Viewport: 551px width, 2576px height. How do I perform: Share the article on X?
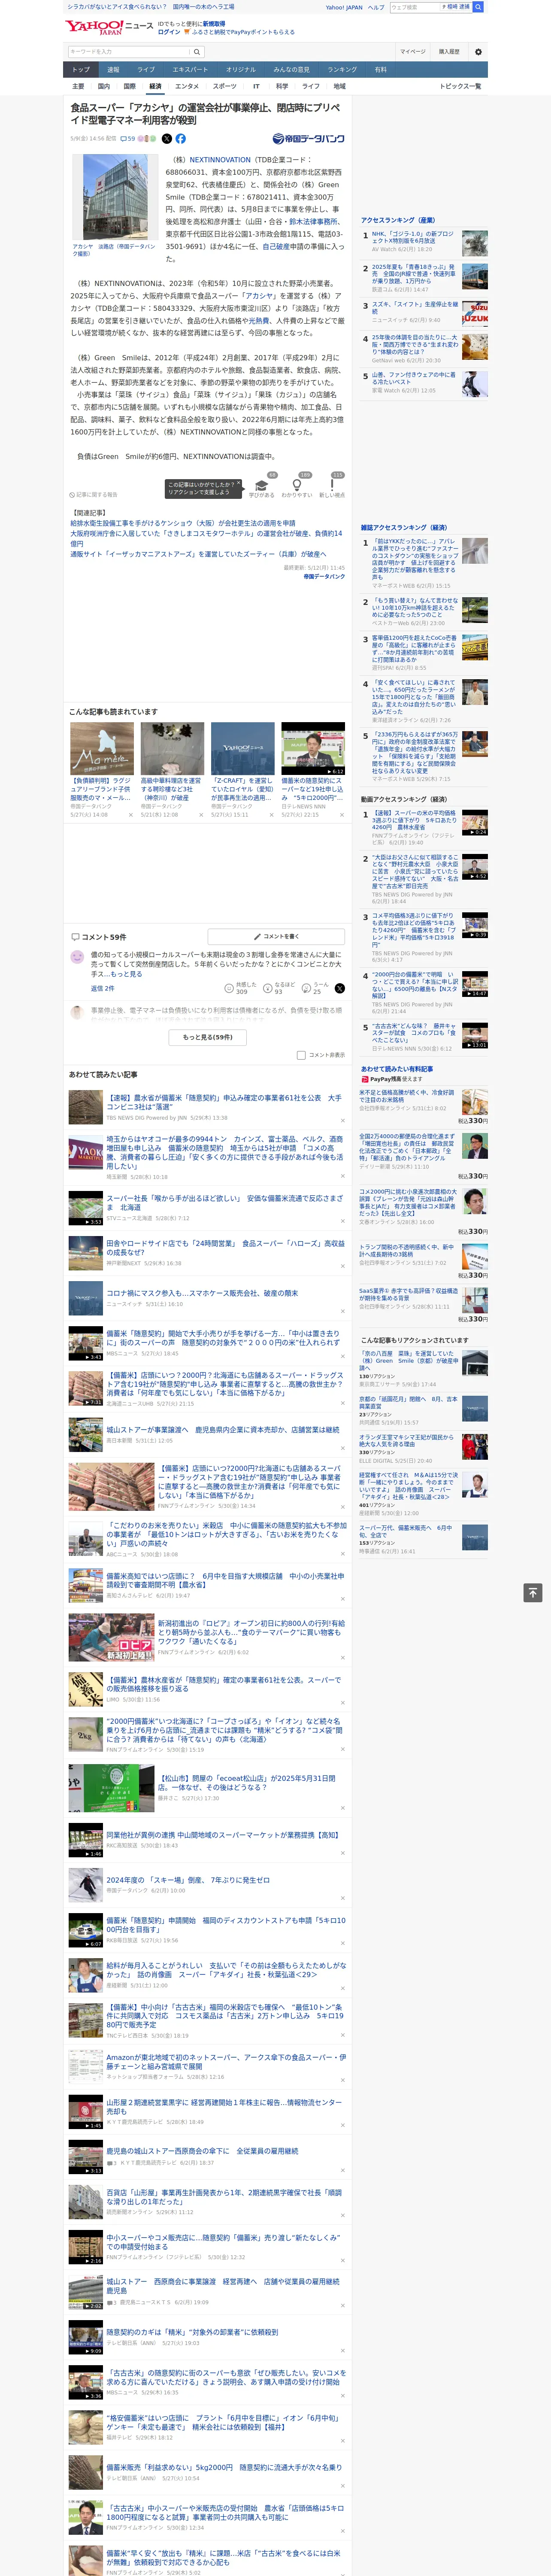tap(167, 139)
